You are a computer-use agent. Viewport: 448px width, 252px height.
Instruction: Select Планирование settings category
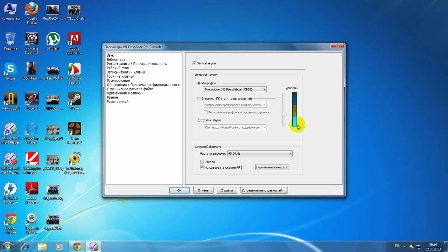(118, 80)
